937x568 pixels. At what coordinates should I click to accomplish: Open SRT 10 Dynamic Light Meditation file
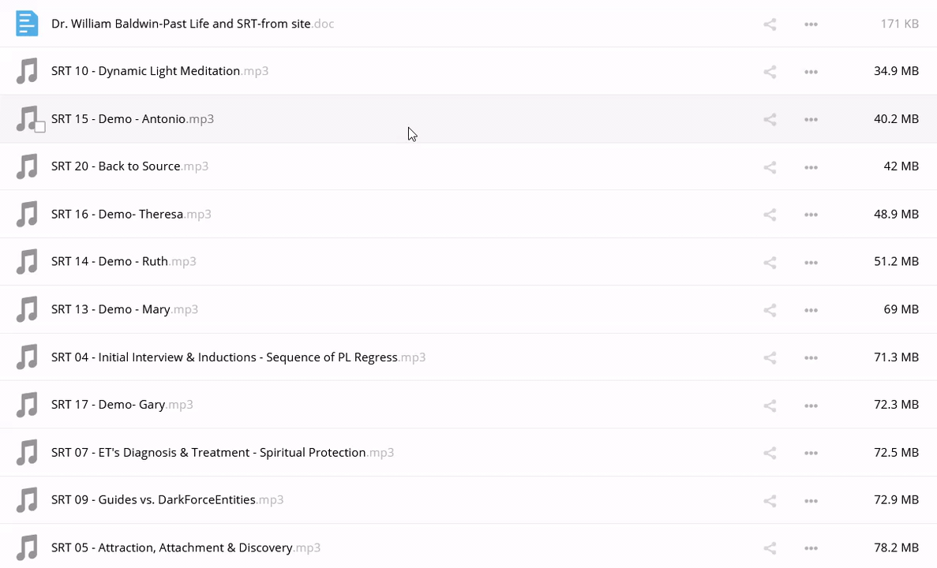pyautogui.click(x=145, y=71)
